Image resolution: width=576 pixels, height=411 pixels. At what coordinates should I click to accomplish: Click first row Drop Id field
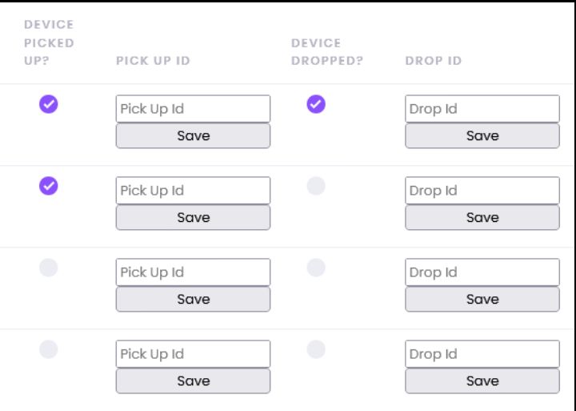[x=482, y=109]
